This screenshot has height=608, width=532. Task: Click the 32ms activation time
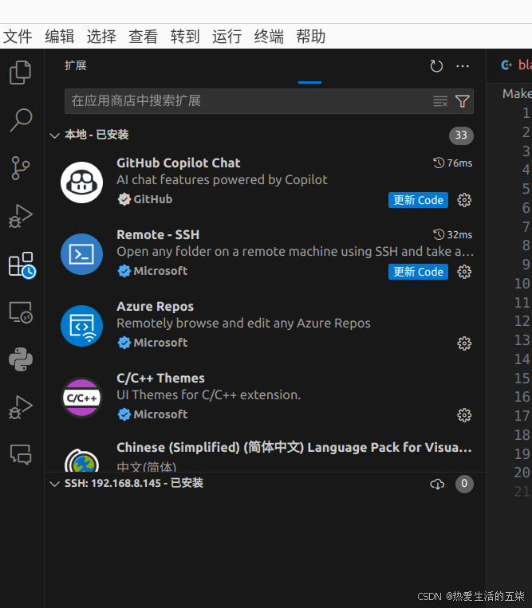click(452, 234)
